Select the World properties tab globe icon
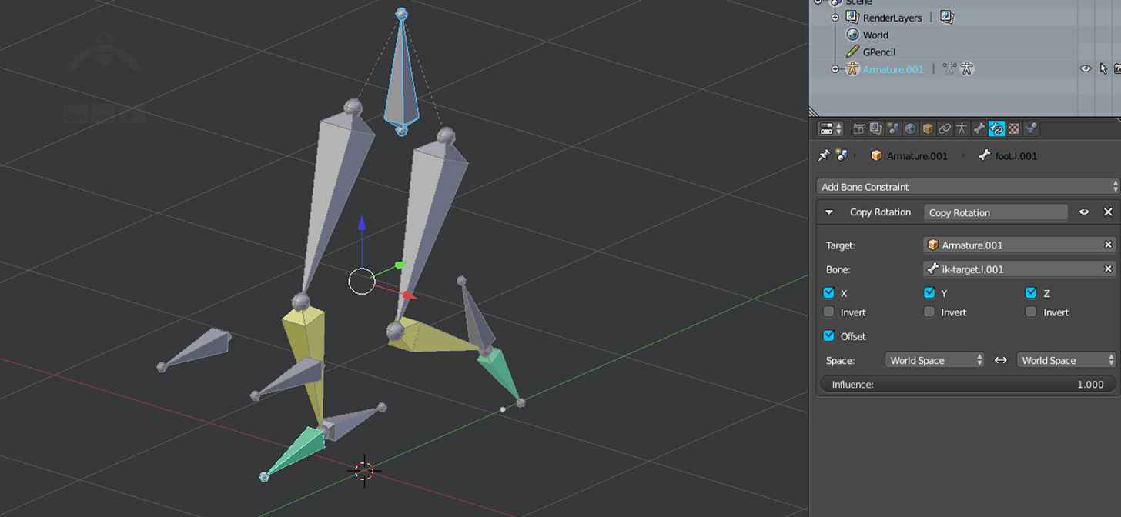The height and width of the screenshot is (517, 1121). pos(911,128)
